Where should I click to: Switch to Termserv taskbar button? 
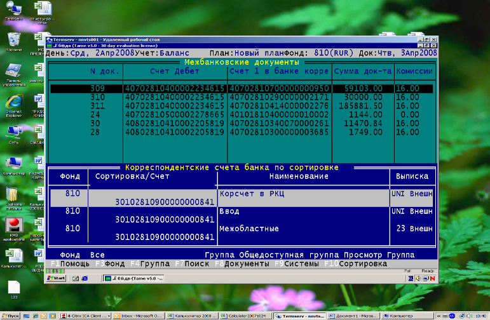point(300,316)
